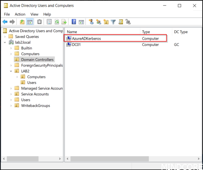203x170 pixels.
Task: Expand the top-level Users container
Action: point(11,100)
